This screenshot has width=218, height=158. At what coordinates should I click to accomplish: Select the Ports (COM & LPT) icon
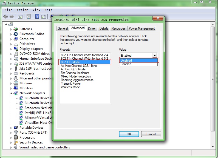point(16,133)
